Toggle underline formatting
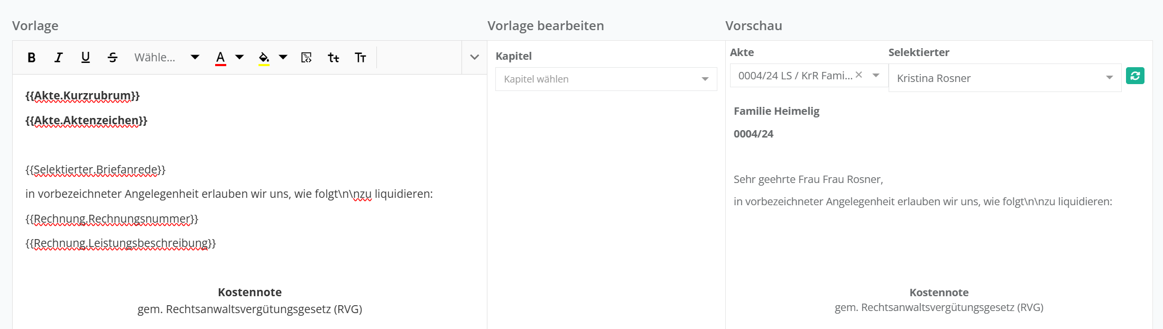1163x329 pixels. [x=86, y=58]
